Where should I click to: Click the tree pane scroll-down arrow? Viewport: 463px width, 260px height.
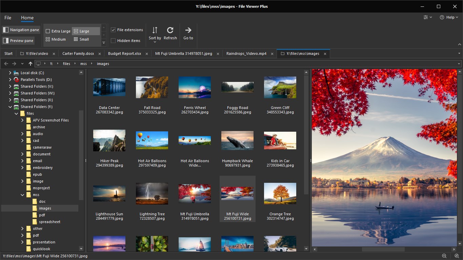(x=81, y=249)
